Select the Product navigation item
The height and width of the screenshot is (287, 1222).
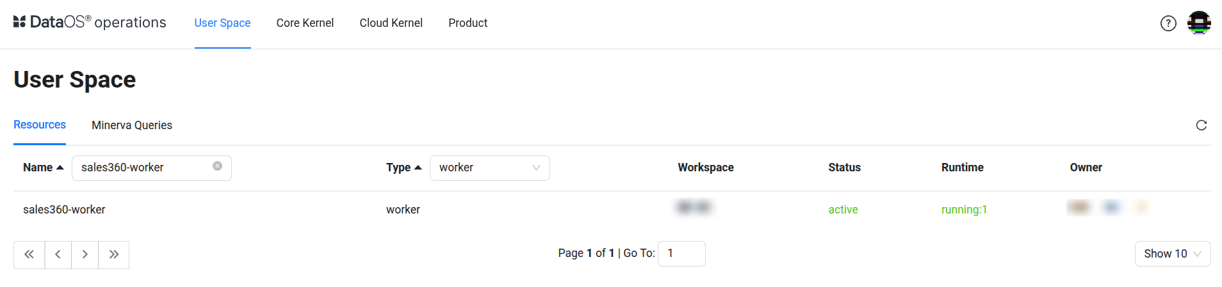[x=468, y=23]
